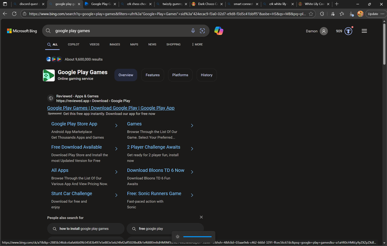Close the twizzly gummy browser tab
Viewport: 387px width, 246px height.
pos(186,4)
